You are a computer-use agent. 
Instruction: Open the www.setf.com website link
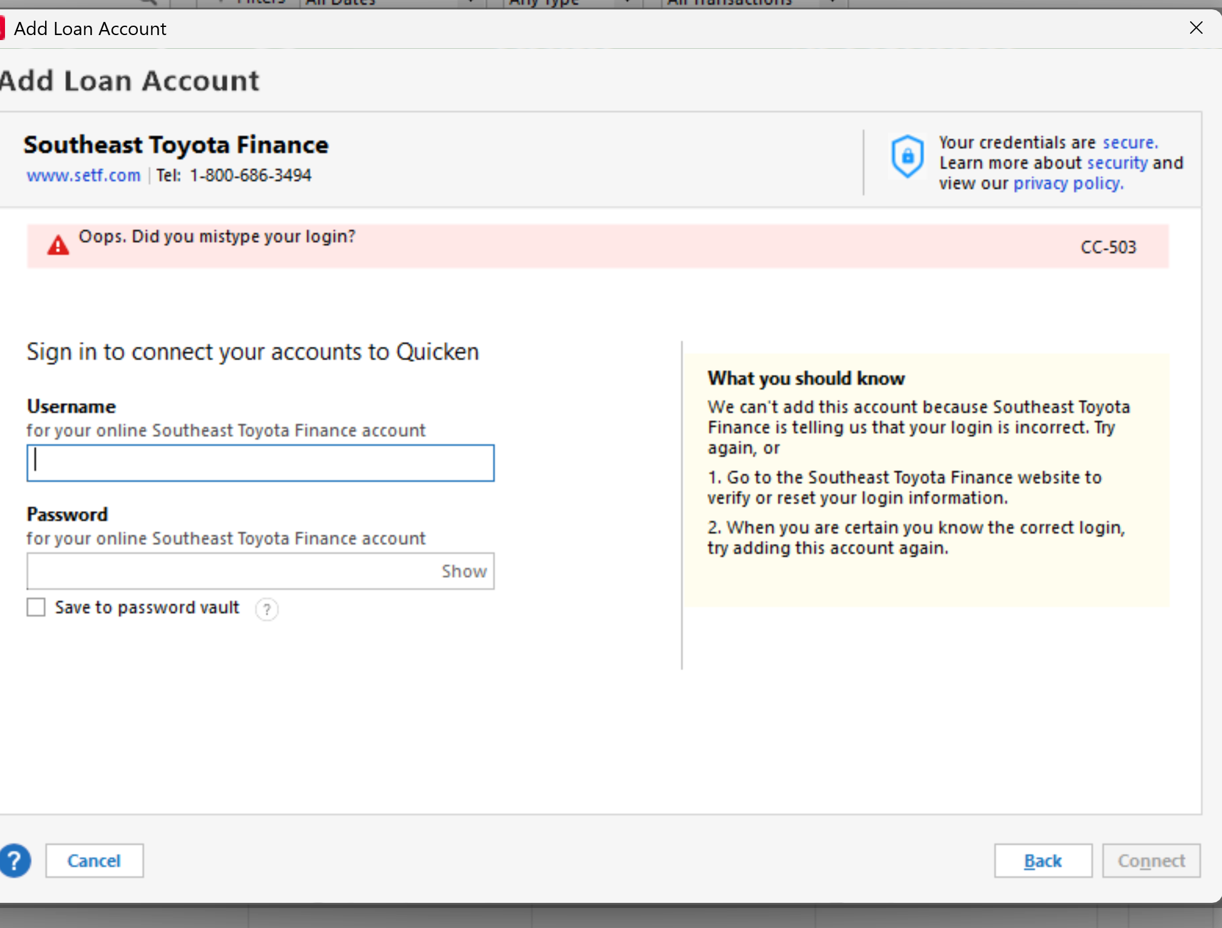83,175
